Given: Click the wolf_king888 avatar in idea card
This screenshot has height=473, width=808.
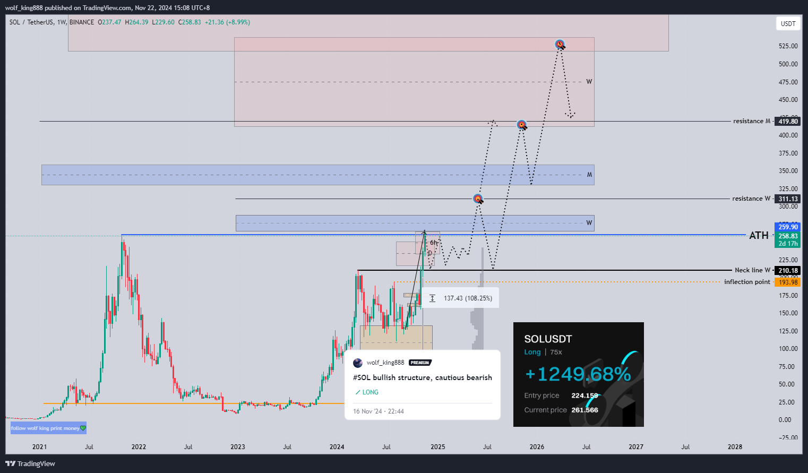Looking at the screenshot, I should [x=358, y=363].
